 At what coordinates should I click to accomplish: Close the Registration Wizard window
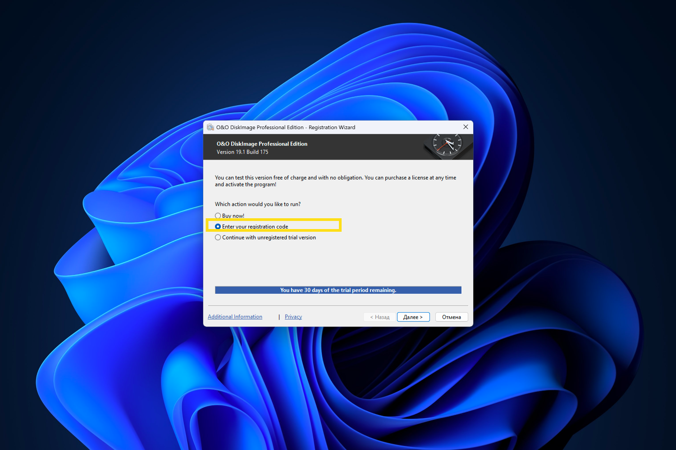pyautogui.click(x=466, y=127)
